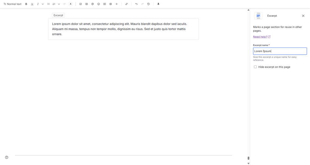Focus the Excerpt name input field
Viewport: 310px width, 165px height.
click(x=280, y=51)
